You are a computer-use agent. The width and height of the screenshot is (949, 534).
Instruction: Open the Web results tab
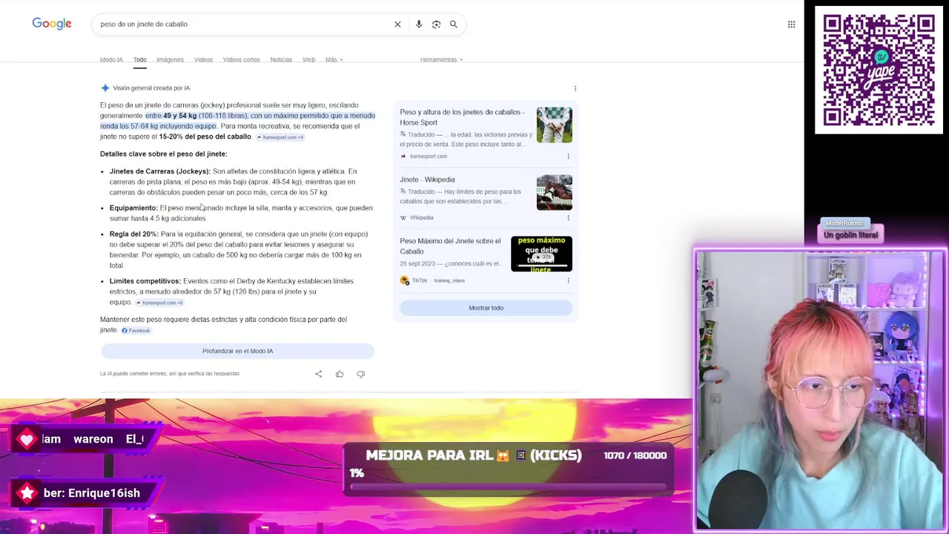pyautogui.click(x=308, y=59)
